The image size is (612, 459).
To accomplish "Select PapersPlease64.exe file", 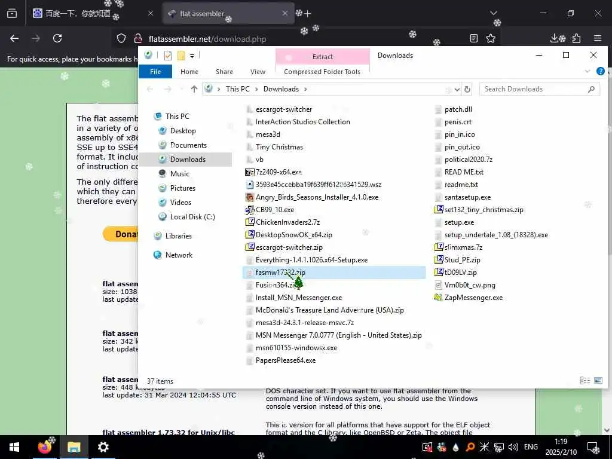I will [286, 360].
